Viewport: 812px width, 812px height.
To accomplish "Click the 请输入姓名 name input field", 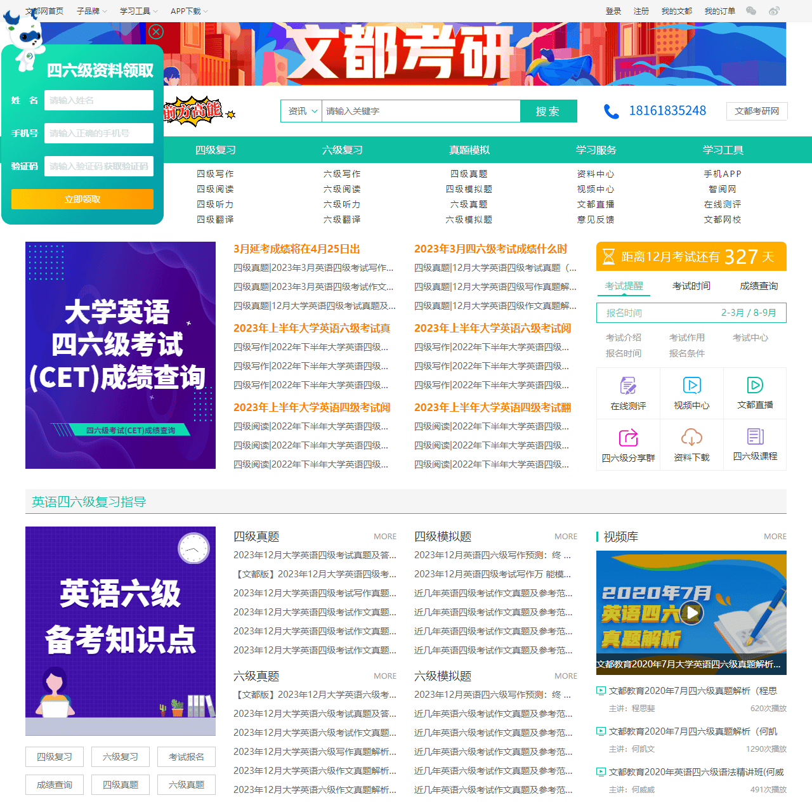I will (98, 100).
